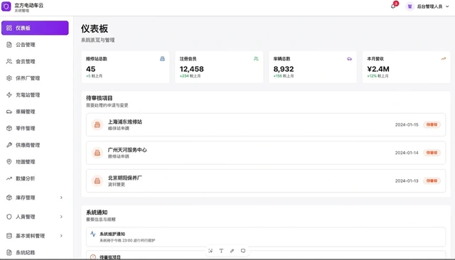This screenshot has height=260, width=455.
Task: Select the pen tool in floating toolbar
Action: [x=232, y=251]
